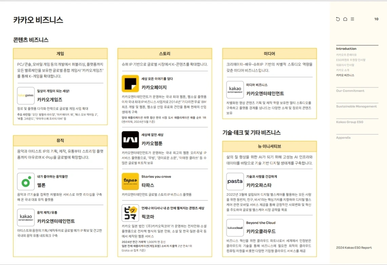The image size is (387, 265).
Task: Click the 카카오클라우드 title text
Action: (261, 231)
